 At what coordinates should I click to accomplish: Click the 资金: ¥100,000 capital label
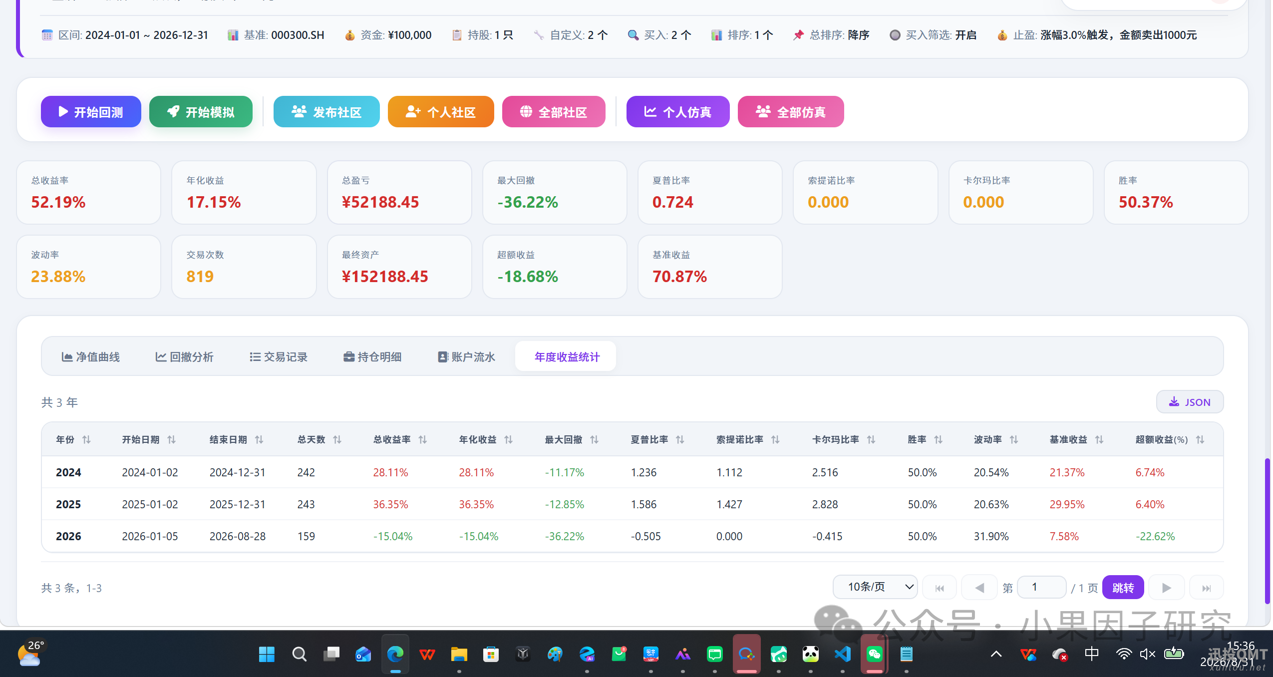click(x=388, y=35)
